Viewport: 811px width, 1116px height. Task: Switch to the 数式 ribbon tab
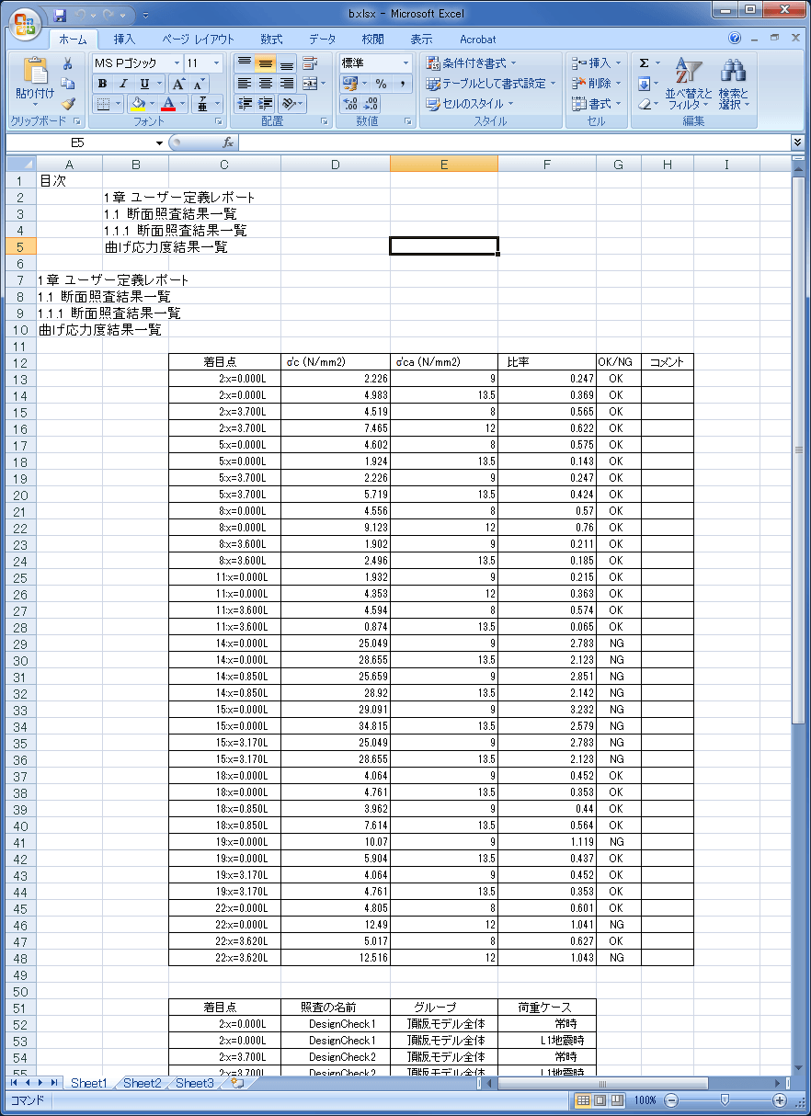(x=271, y=40)
